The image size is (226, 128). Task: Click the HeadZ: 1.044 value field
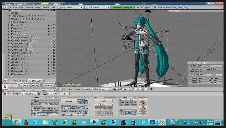[x=197, y=83]
